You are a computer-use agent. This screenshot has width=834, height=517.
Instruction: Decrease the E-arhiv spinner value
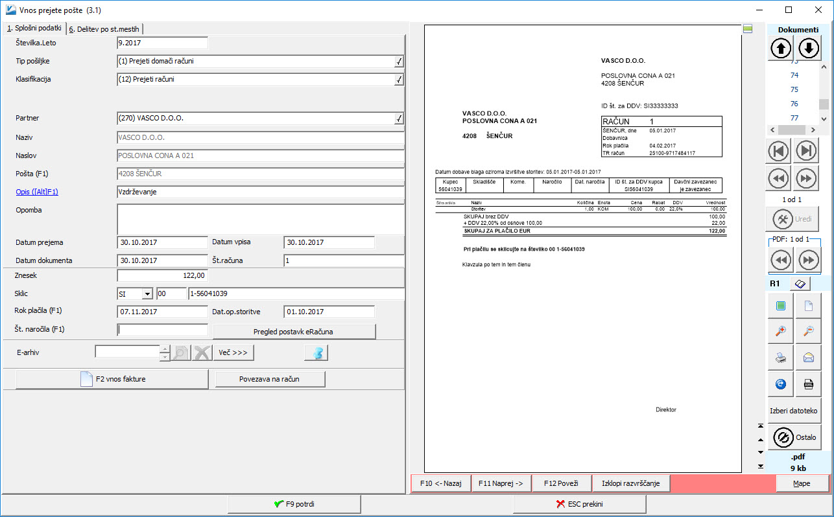pos(165,356)
